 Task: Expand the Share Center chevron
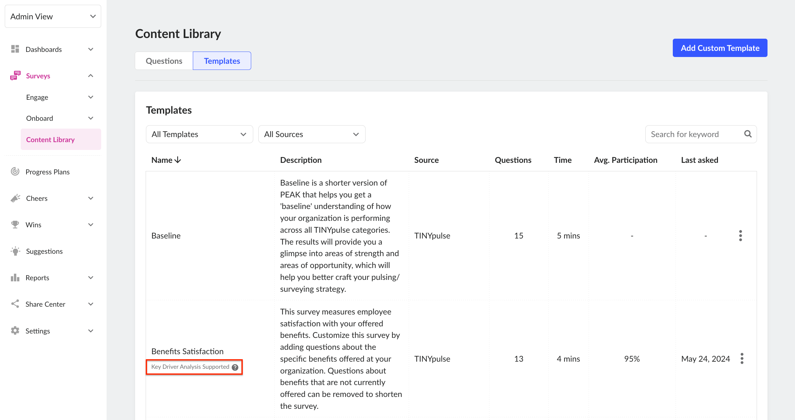pos(91,304)
